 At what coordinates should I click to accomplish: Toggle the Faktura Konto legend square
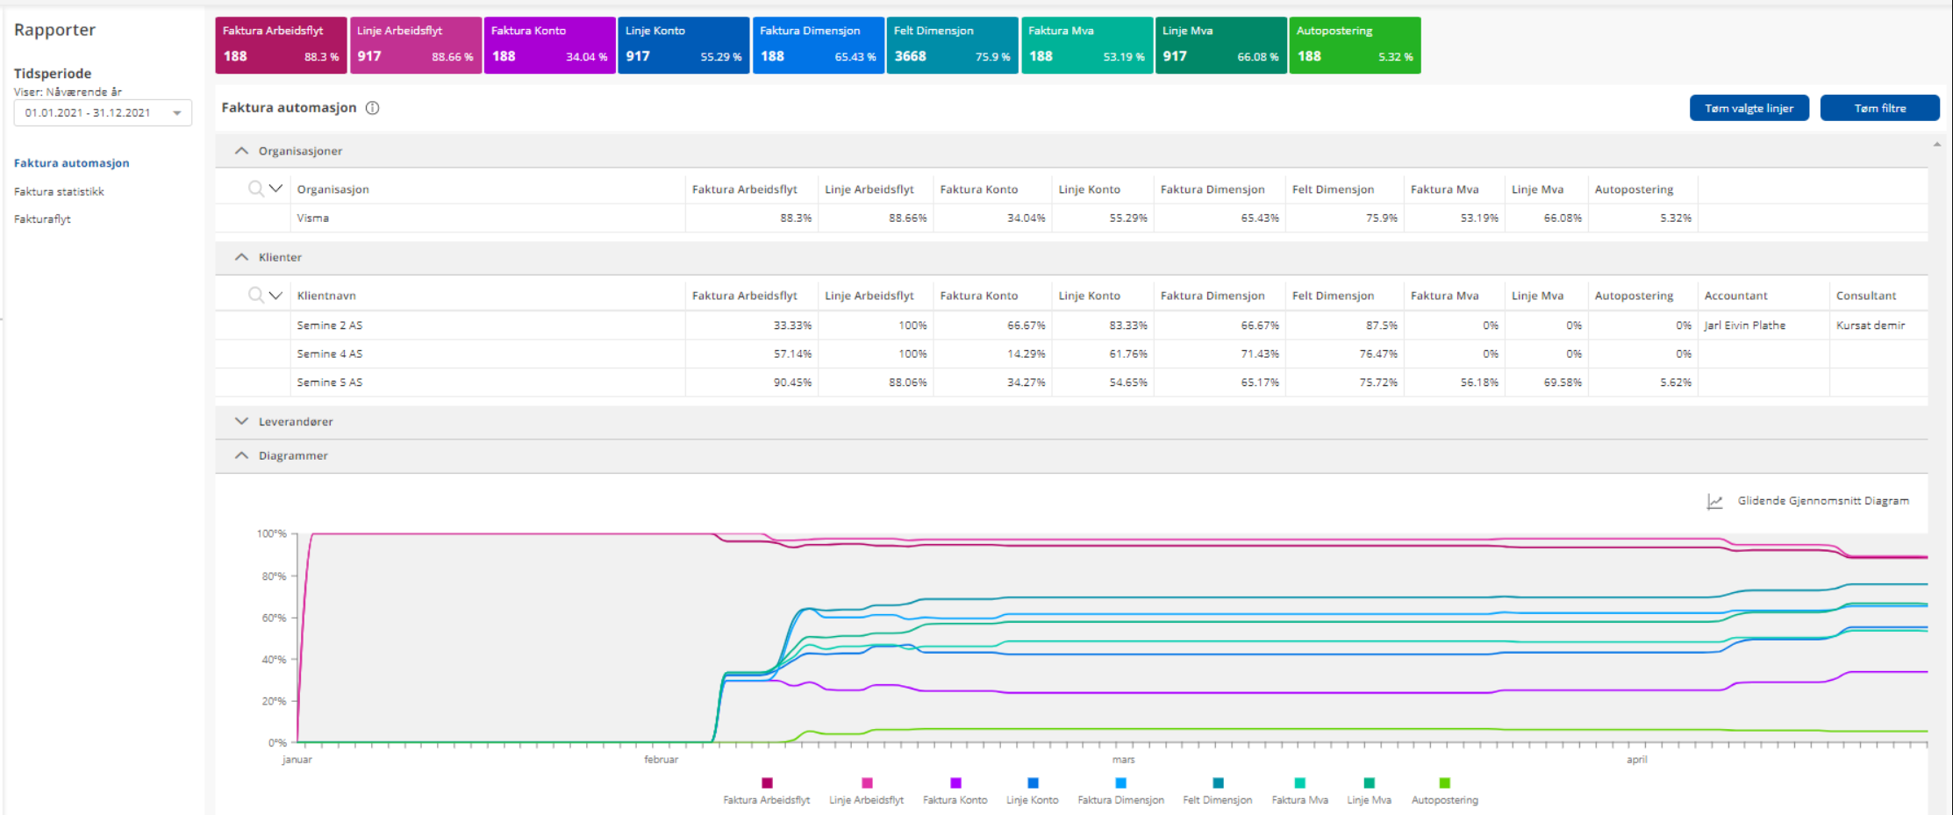(x=955, y=783)
